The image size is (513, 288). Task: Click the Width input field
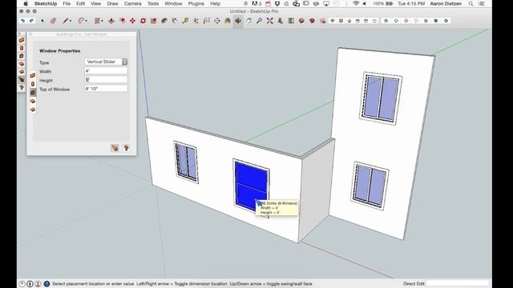(106, 71)
